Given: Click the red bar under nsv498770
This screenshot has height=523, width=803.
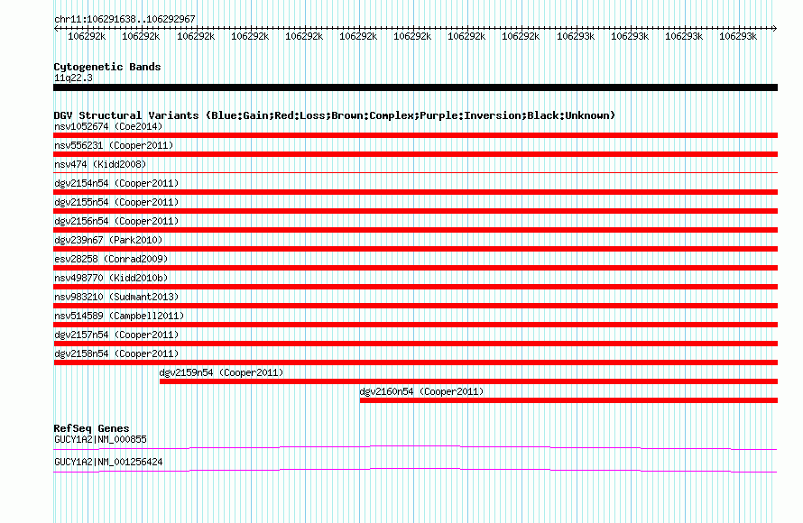Looking at the screenshot, I should click(415, 287).
